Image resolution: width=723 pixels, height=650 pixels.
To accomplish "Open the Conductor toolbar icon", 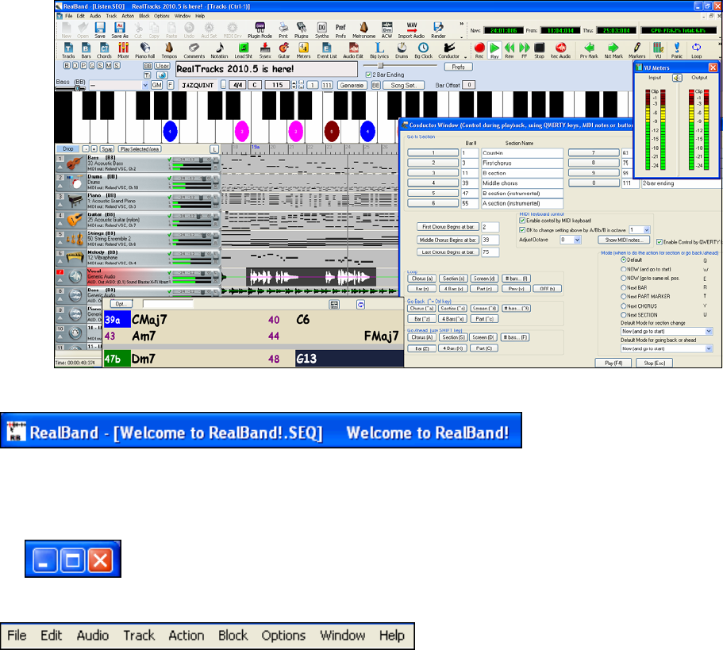I will (448, 50).
